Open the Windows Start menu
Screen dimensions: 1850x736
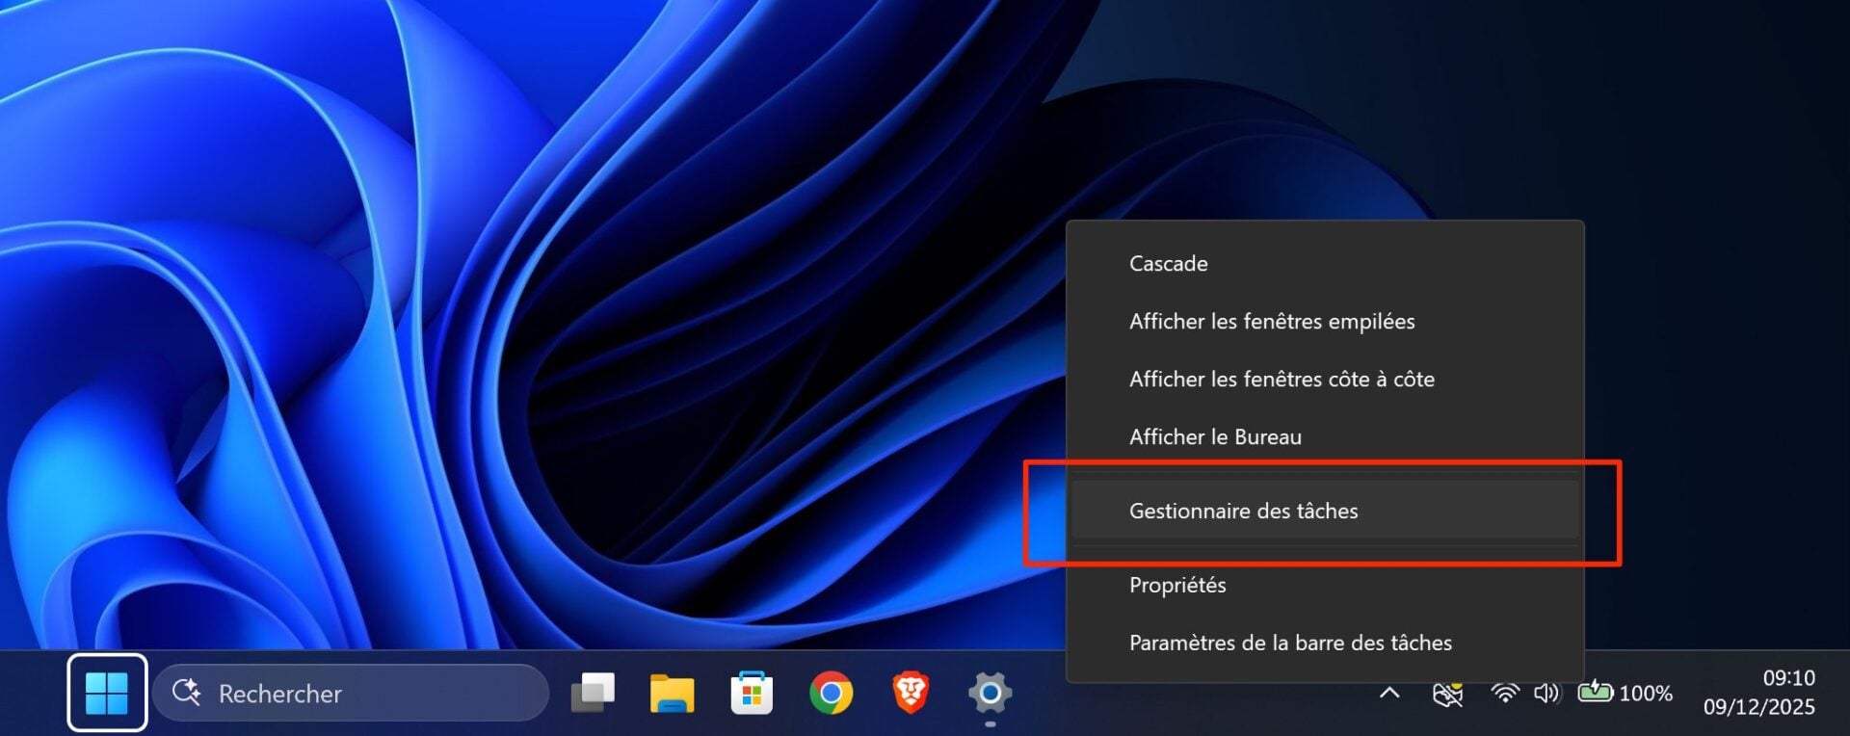pos(107,693)
